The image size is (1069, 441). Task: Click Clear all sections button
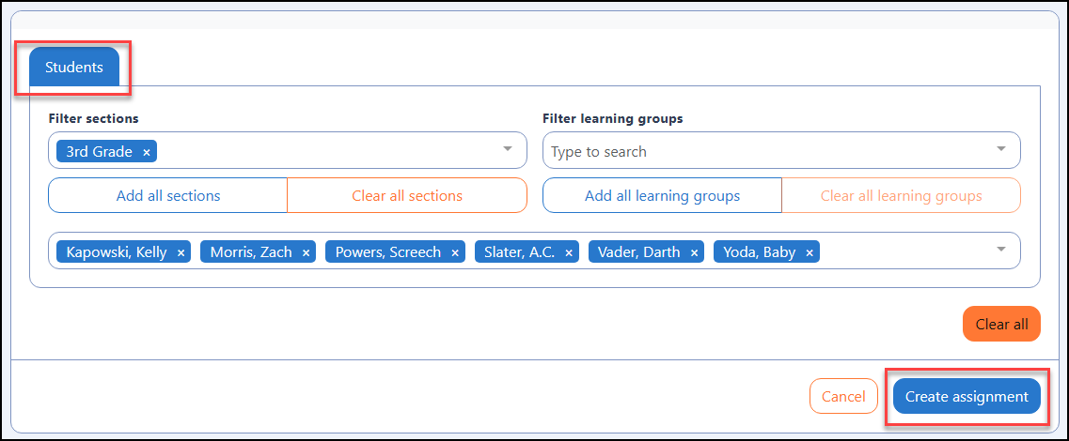[x=407, y=196]
